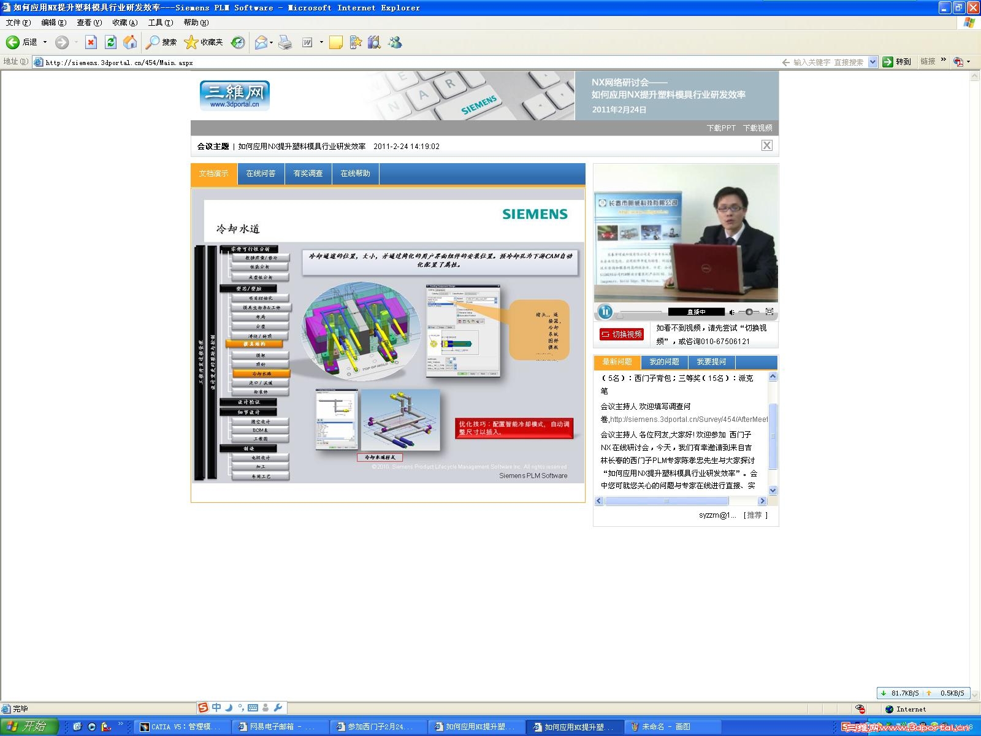
Task: Open IME wrench settings icon
Action: tap(278, 708)
